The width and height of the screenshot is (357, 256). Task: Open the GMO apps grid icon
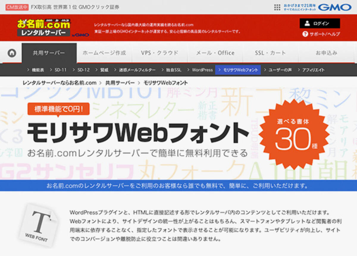(277, 7)
